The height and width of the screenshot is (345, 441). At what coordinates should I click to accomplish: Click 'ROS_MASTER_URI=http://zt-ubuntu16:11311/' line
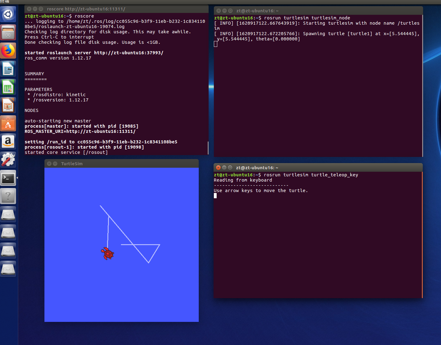80,131
